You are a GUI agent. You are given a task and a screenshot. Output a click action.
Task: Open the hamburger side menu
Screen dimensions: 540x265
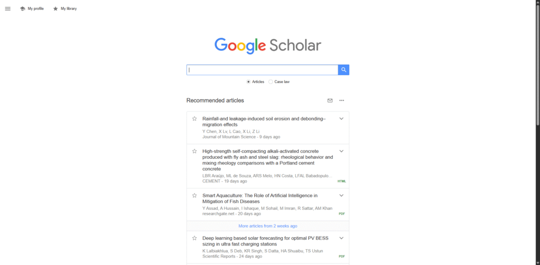click(7, 8)
